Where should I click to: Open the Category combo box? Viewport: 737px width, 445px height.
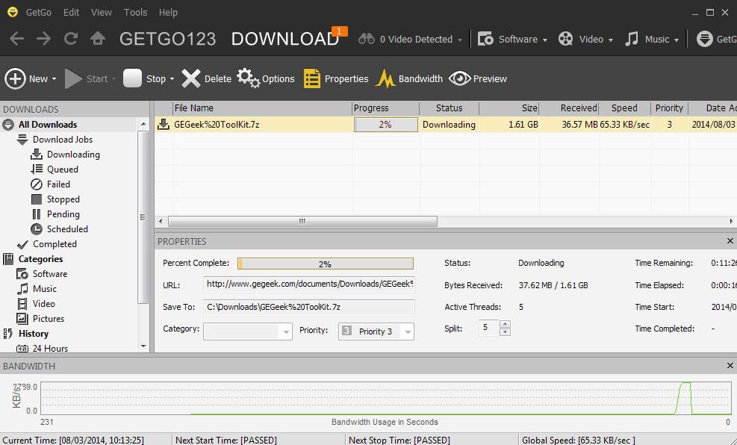(248, 332)
